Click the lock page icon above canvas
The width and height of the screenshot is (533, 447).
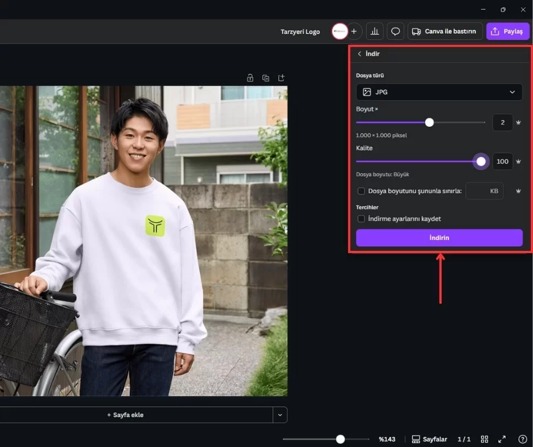coord(250,78)
